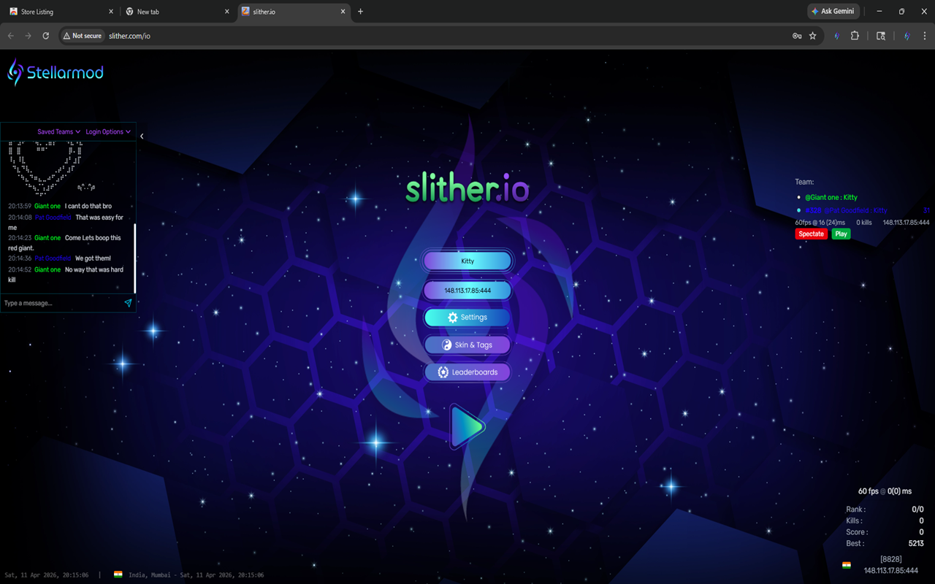The width and height of the screenshot is (935, 584).
Task: Open the pinned Stellarmod extension icon left of Extensions
Action: [x=837, y=36]
